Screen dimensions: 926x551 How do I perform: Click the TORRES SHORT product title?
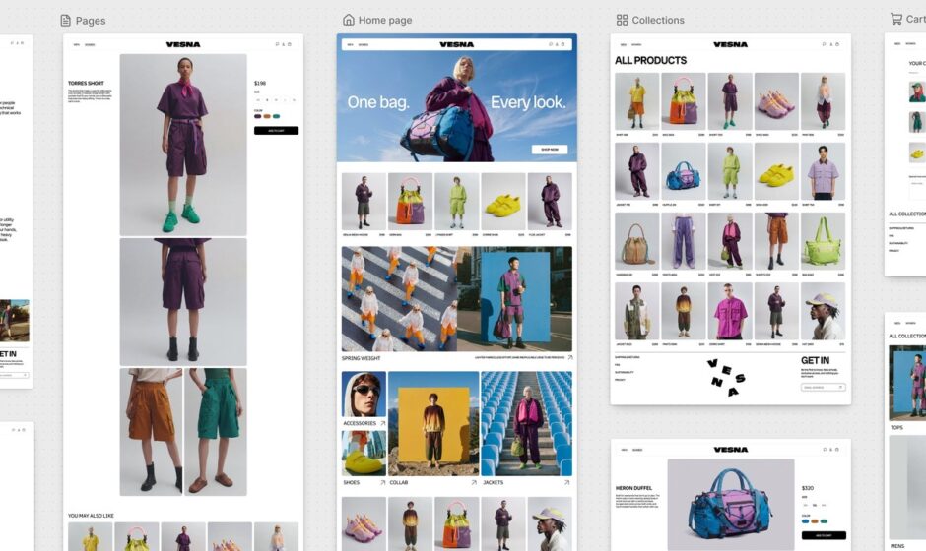[x=87, y=84]
